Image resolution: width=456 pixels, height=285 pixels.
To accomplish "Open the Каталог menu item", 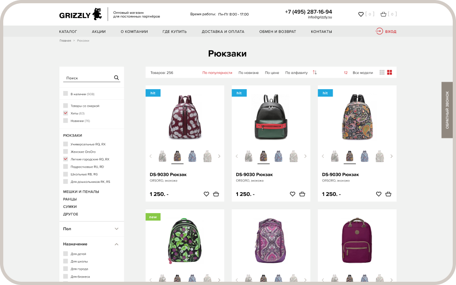I will click(x=68, y=32).
